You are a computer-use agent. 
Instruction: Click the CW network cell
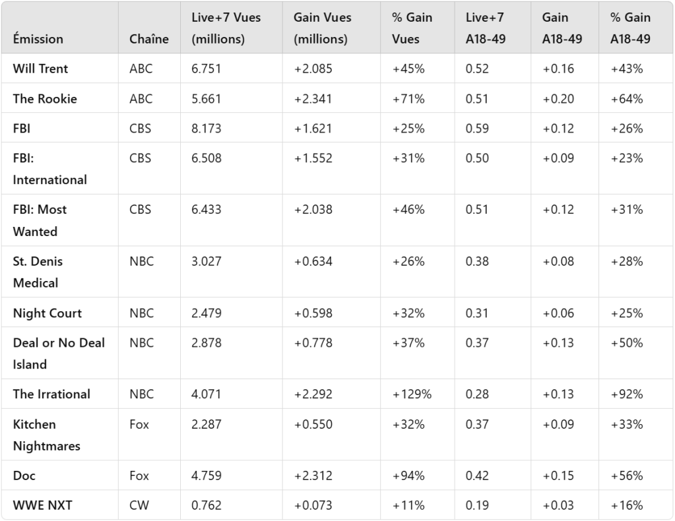(x=139, y=506)
